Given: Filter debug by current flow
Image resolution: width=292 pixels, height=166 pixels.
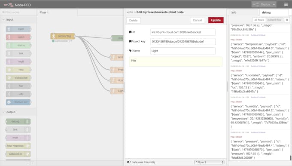Looking at the screenshot, I should (274, 20).
